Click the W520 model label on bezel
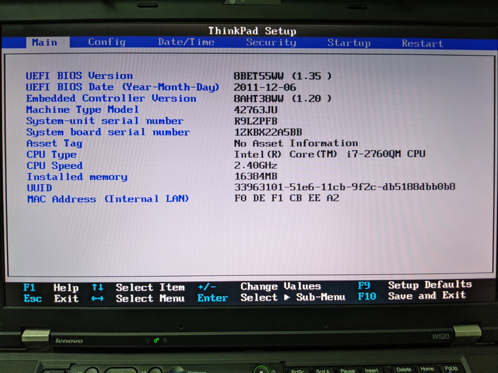Viewport: 498px width, 373px height. click(x=440, y=336)
